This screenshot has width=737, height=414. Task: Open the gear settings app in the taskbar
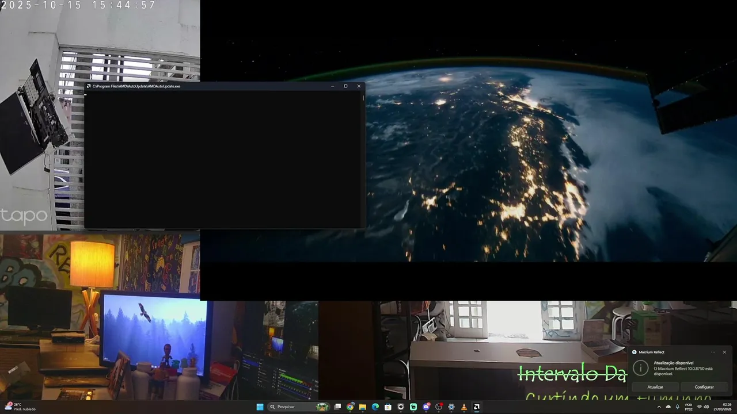451,407
